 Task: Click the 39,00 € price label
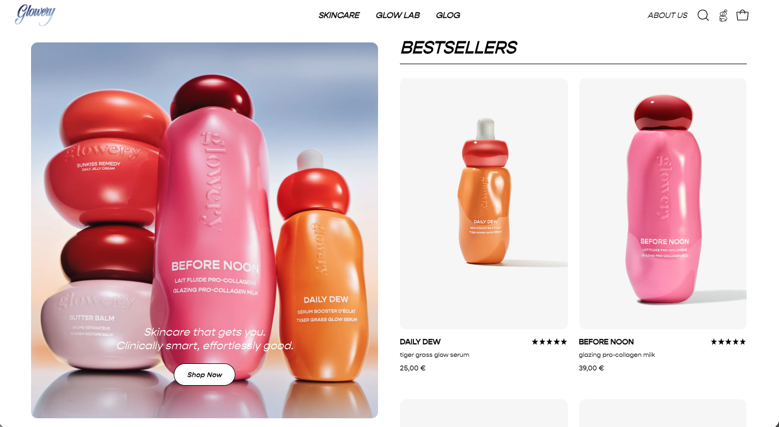click(591, 368)
